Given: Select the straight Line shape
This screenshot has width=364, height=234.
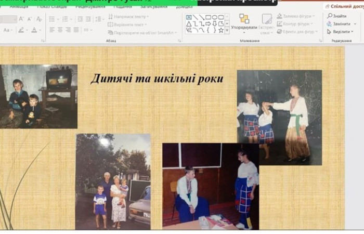Looking at the screenshot, I should [195, 17].
